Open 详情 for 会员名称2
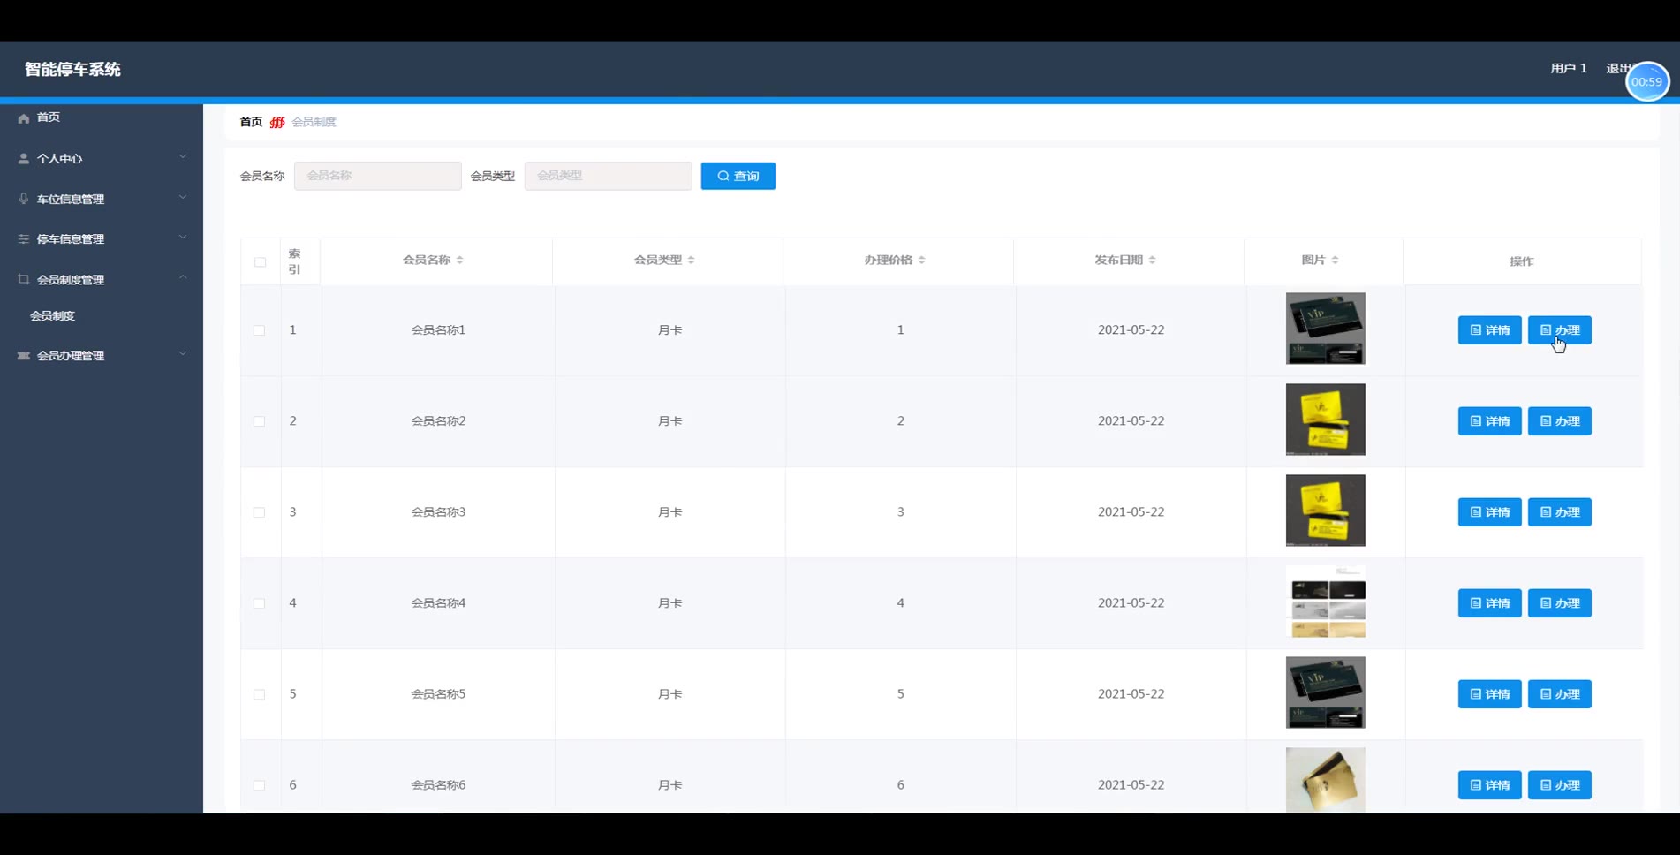 [x=1489, y=421]
